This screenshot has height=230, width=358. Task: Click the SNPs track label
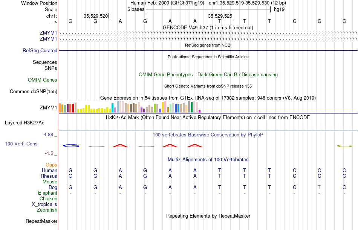click(51, 68)
